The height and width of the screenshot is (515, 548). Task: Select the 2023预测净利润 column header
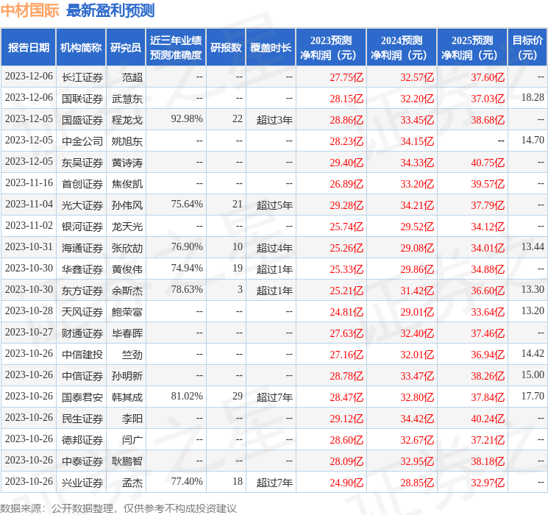click(331, 48)
